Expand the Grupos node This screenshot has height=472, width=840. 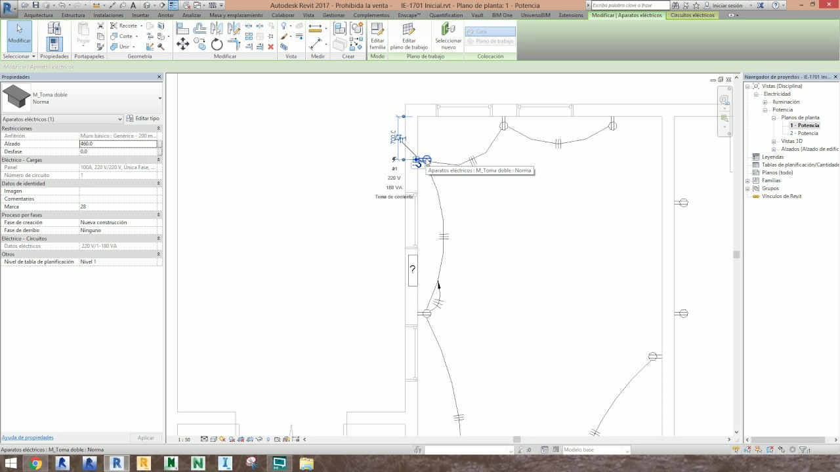click(x=748, y=188)
